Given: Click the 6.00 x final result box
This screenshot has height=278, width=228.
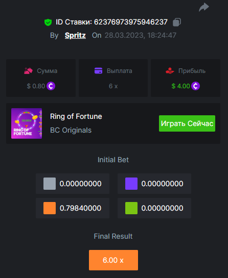Looking at the screenshot, I should tap(113, 260).
